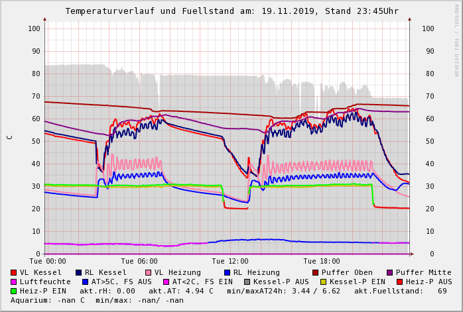Click the gray Kessel-P AUS legend swatch

(x=246, y=282)
